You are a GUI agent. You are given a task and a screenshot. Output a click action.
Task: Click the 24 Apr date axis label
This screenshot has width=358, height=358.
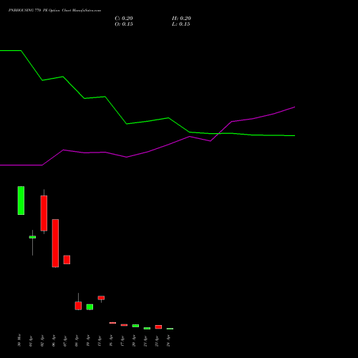click(x=168, y=341)
